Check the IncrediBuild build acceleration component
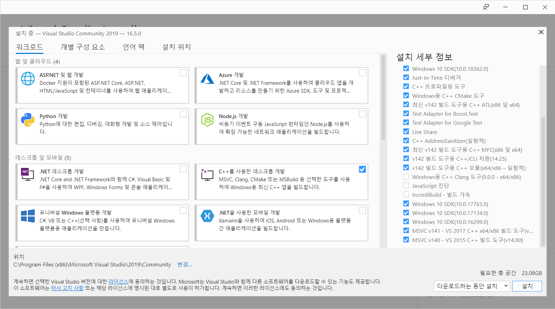 (406, 195)
